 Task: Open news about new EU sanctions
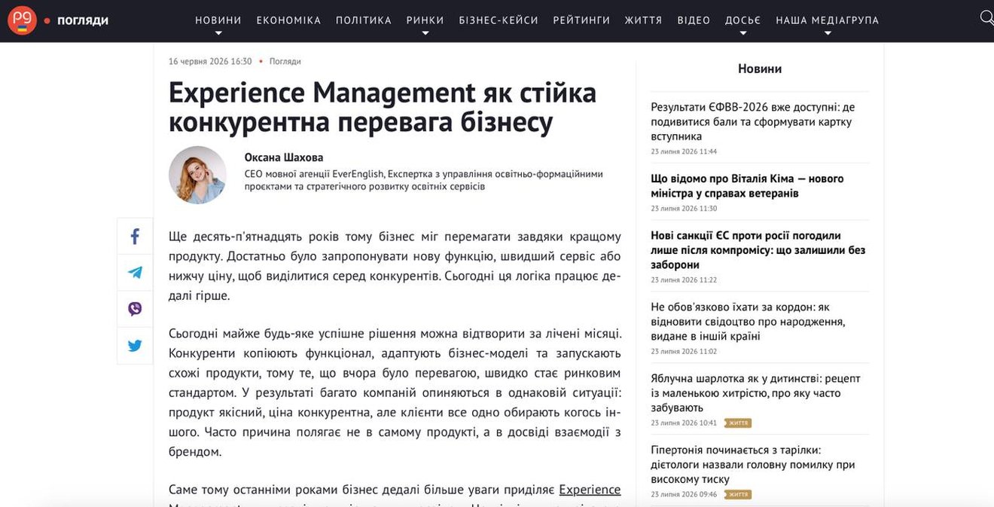click(758, 250)
